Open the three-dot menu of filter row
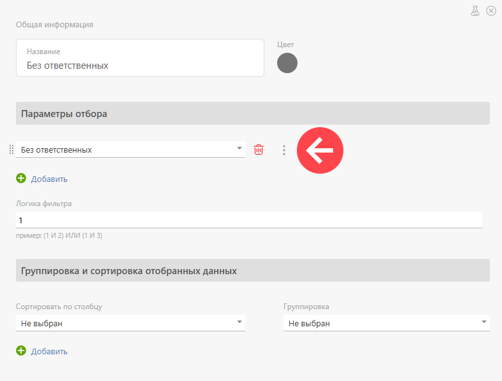The image size is (502, 381). [x=284, y=150]
